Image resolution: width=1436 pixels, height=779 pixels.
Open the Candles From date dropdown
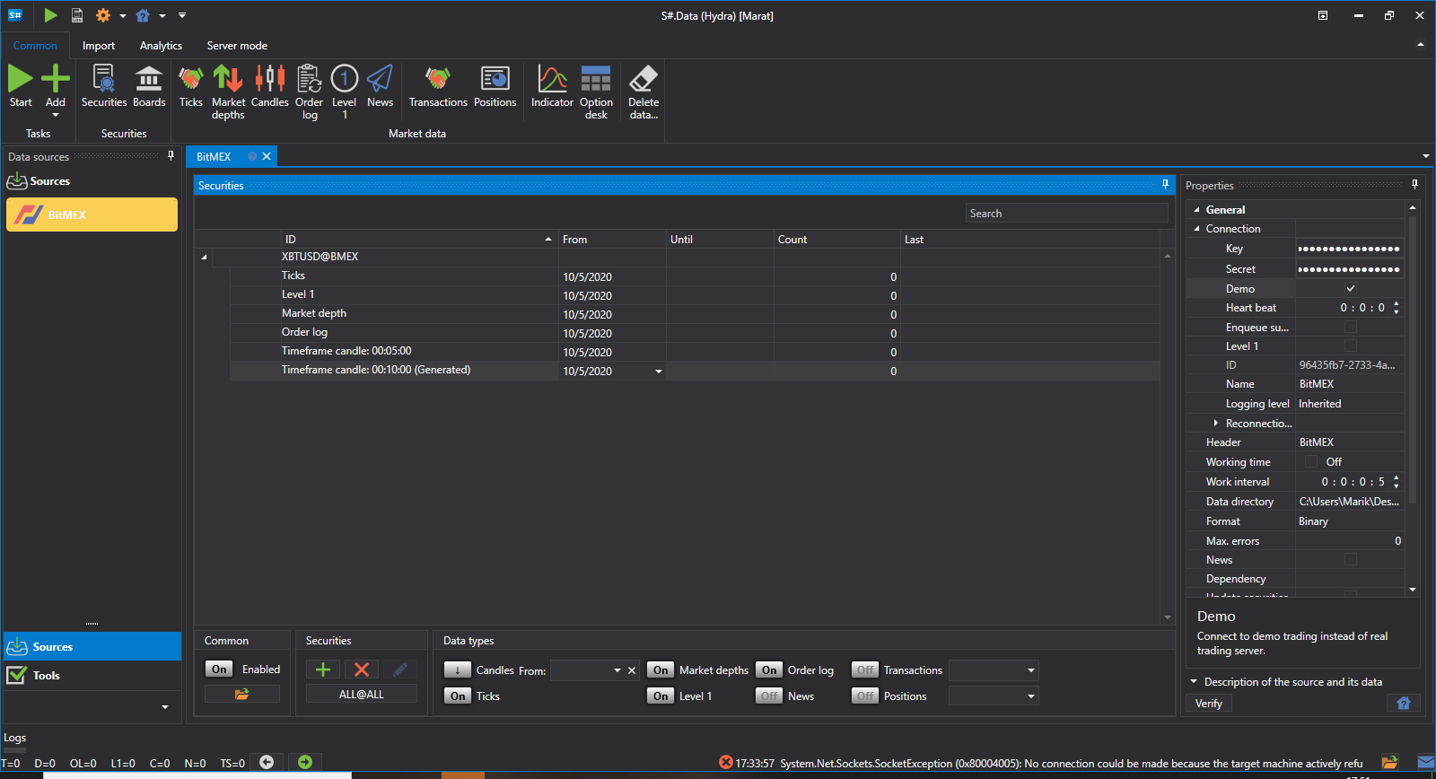[x=617, y=670]
